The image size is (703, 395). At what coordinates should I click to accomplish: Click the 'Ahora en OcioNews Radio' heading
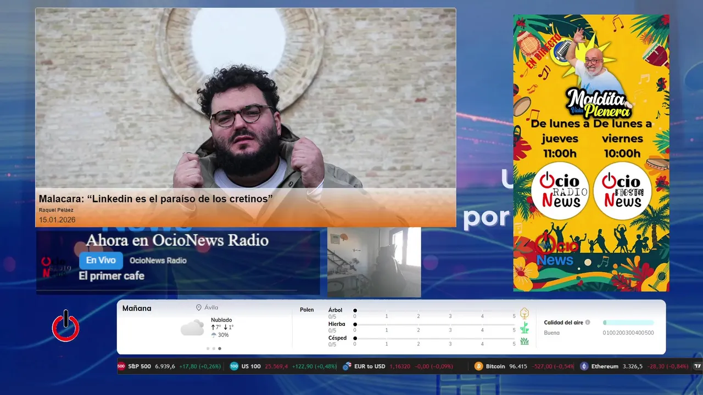click(177, 240)
